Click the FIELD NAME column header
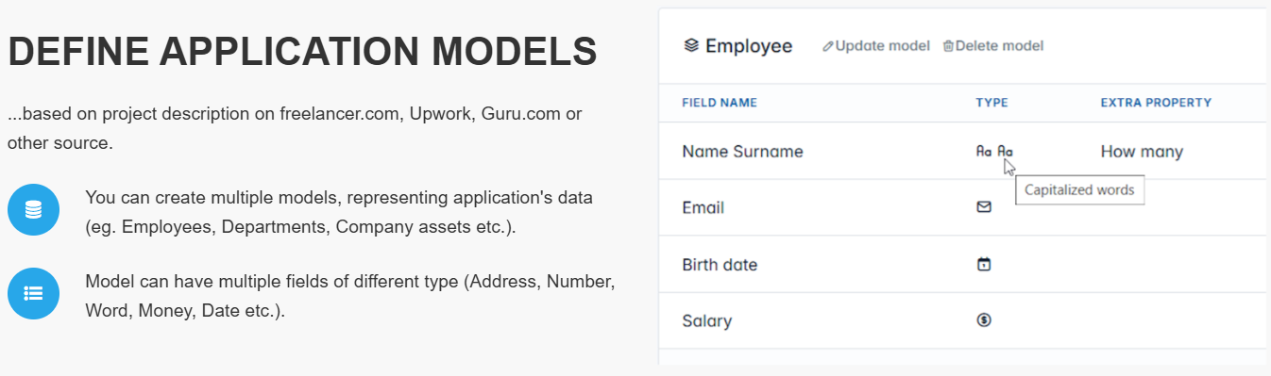This screenshot has width=1271, height=376. tap(720, 103)
